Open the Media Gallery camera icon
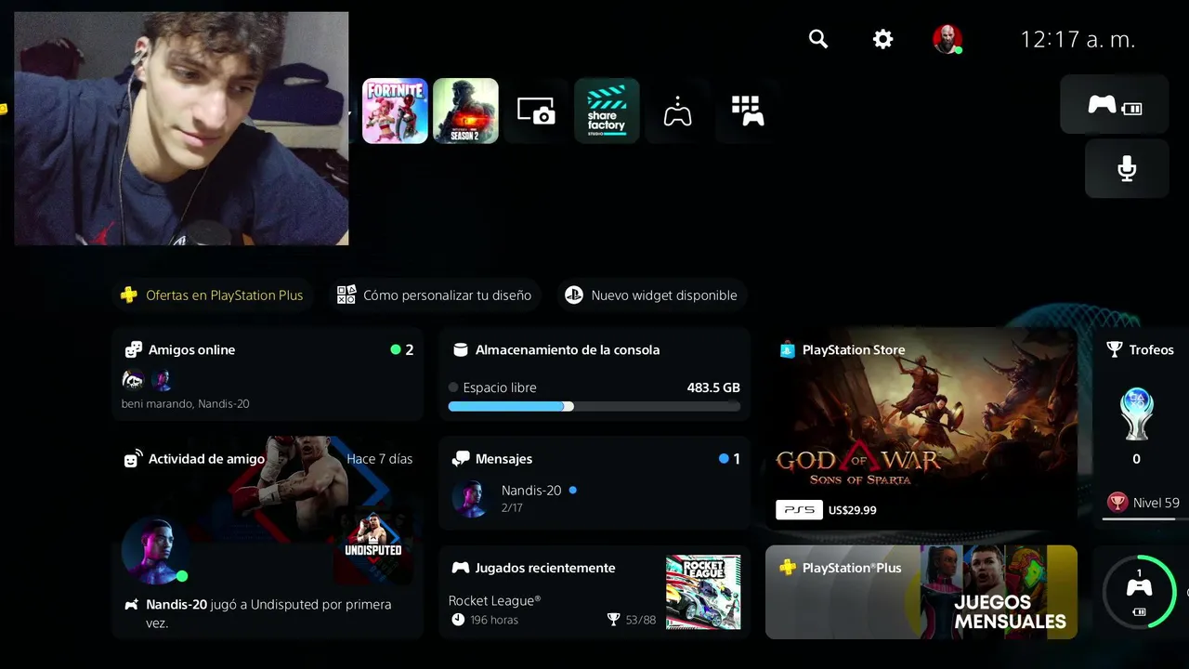1189x669 pixels. coord(536,111)
